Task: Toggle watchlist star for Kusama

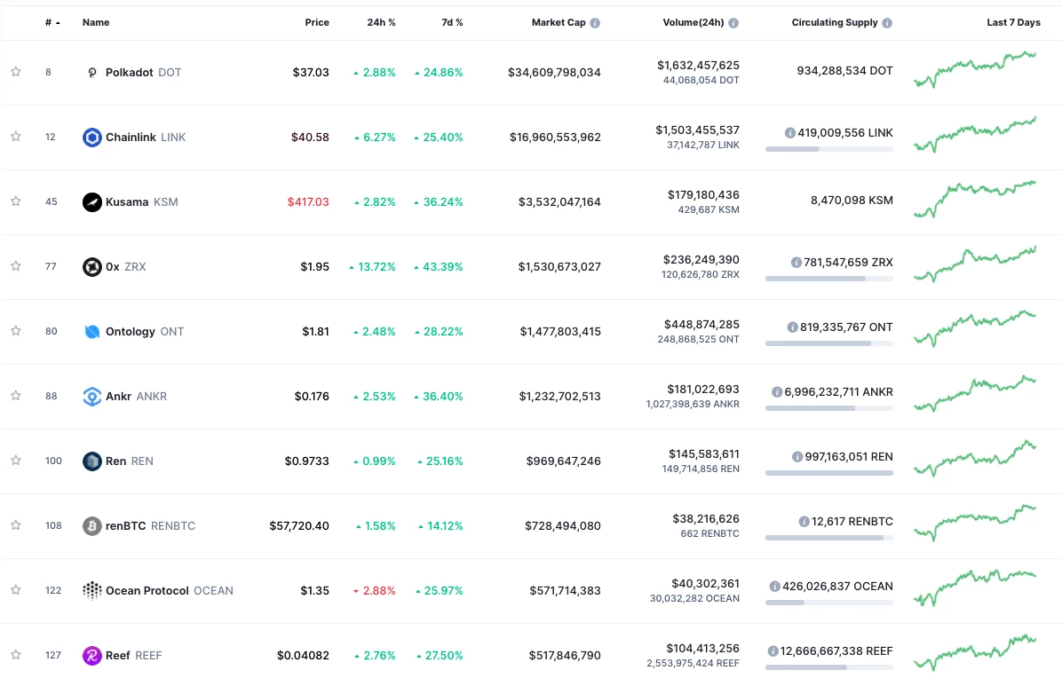Action: pos(16,201)
